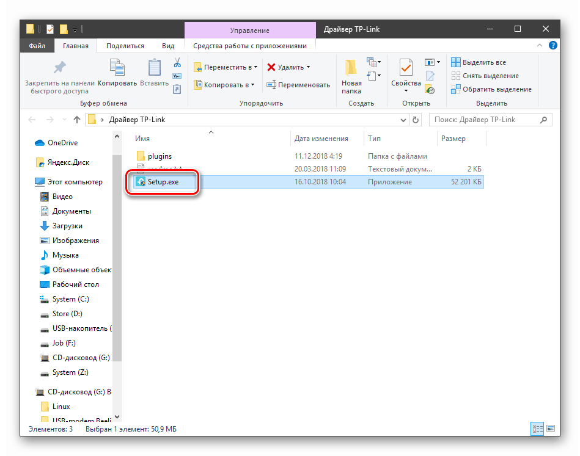This screenshot has width=580, height=456.
Task: Open the New item dropdown
Action: coord(373,62)
